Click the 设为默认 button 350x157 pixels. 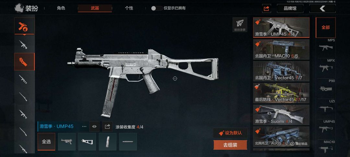click(230, 133)
